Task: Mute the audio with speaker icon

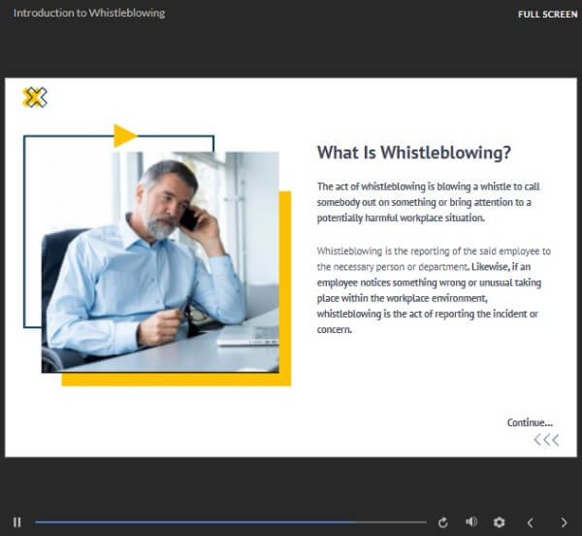Action: 471,522
